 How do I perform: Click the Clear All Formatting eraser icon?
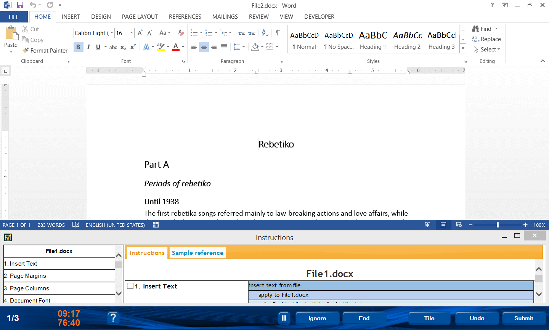[x=181, y=33]
